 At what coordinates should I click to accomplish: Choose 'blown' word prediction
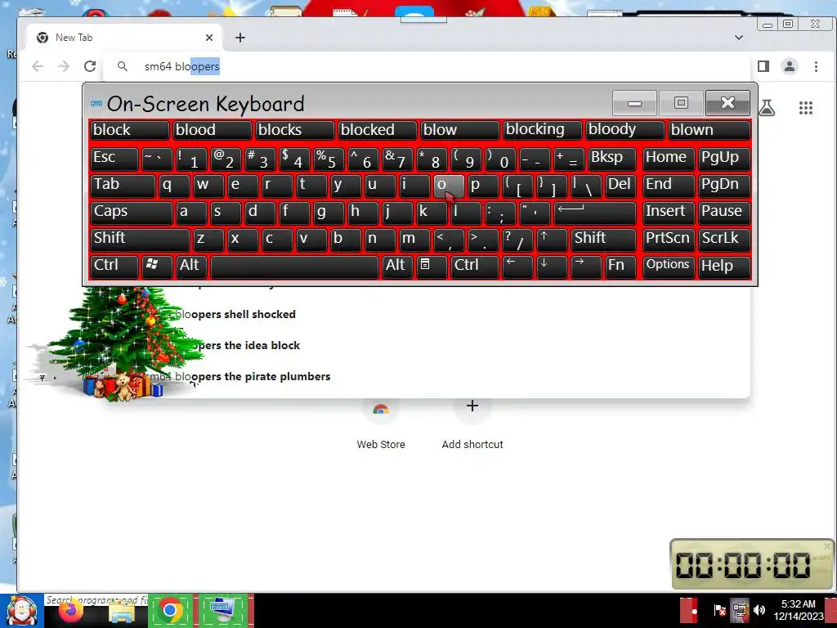[709, 130]
